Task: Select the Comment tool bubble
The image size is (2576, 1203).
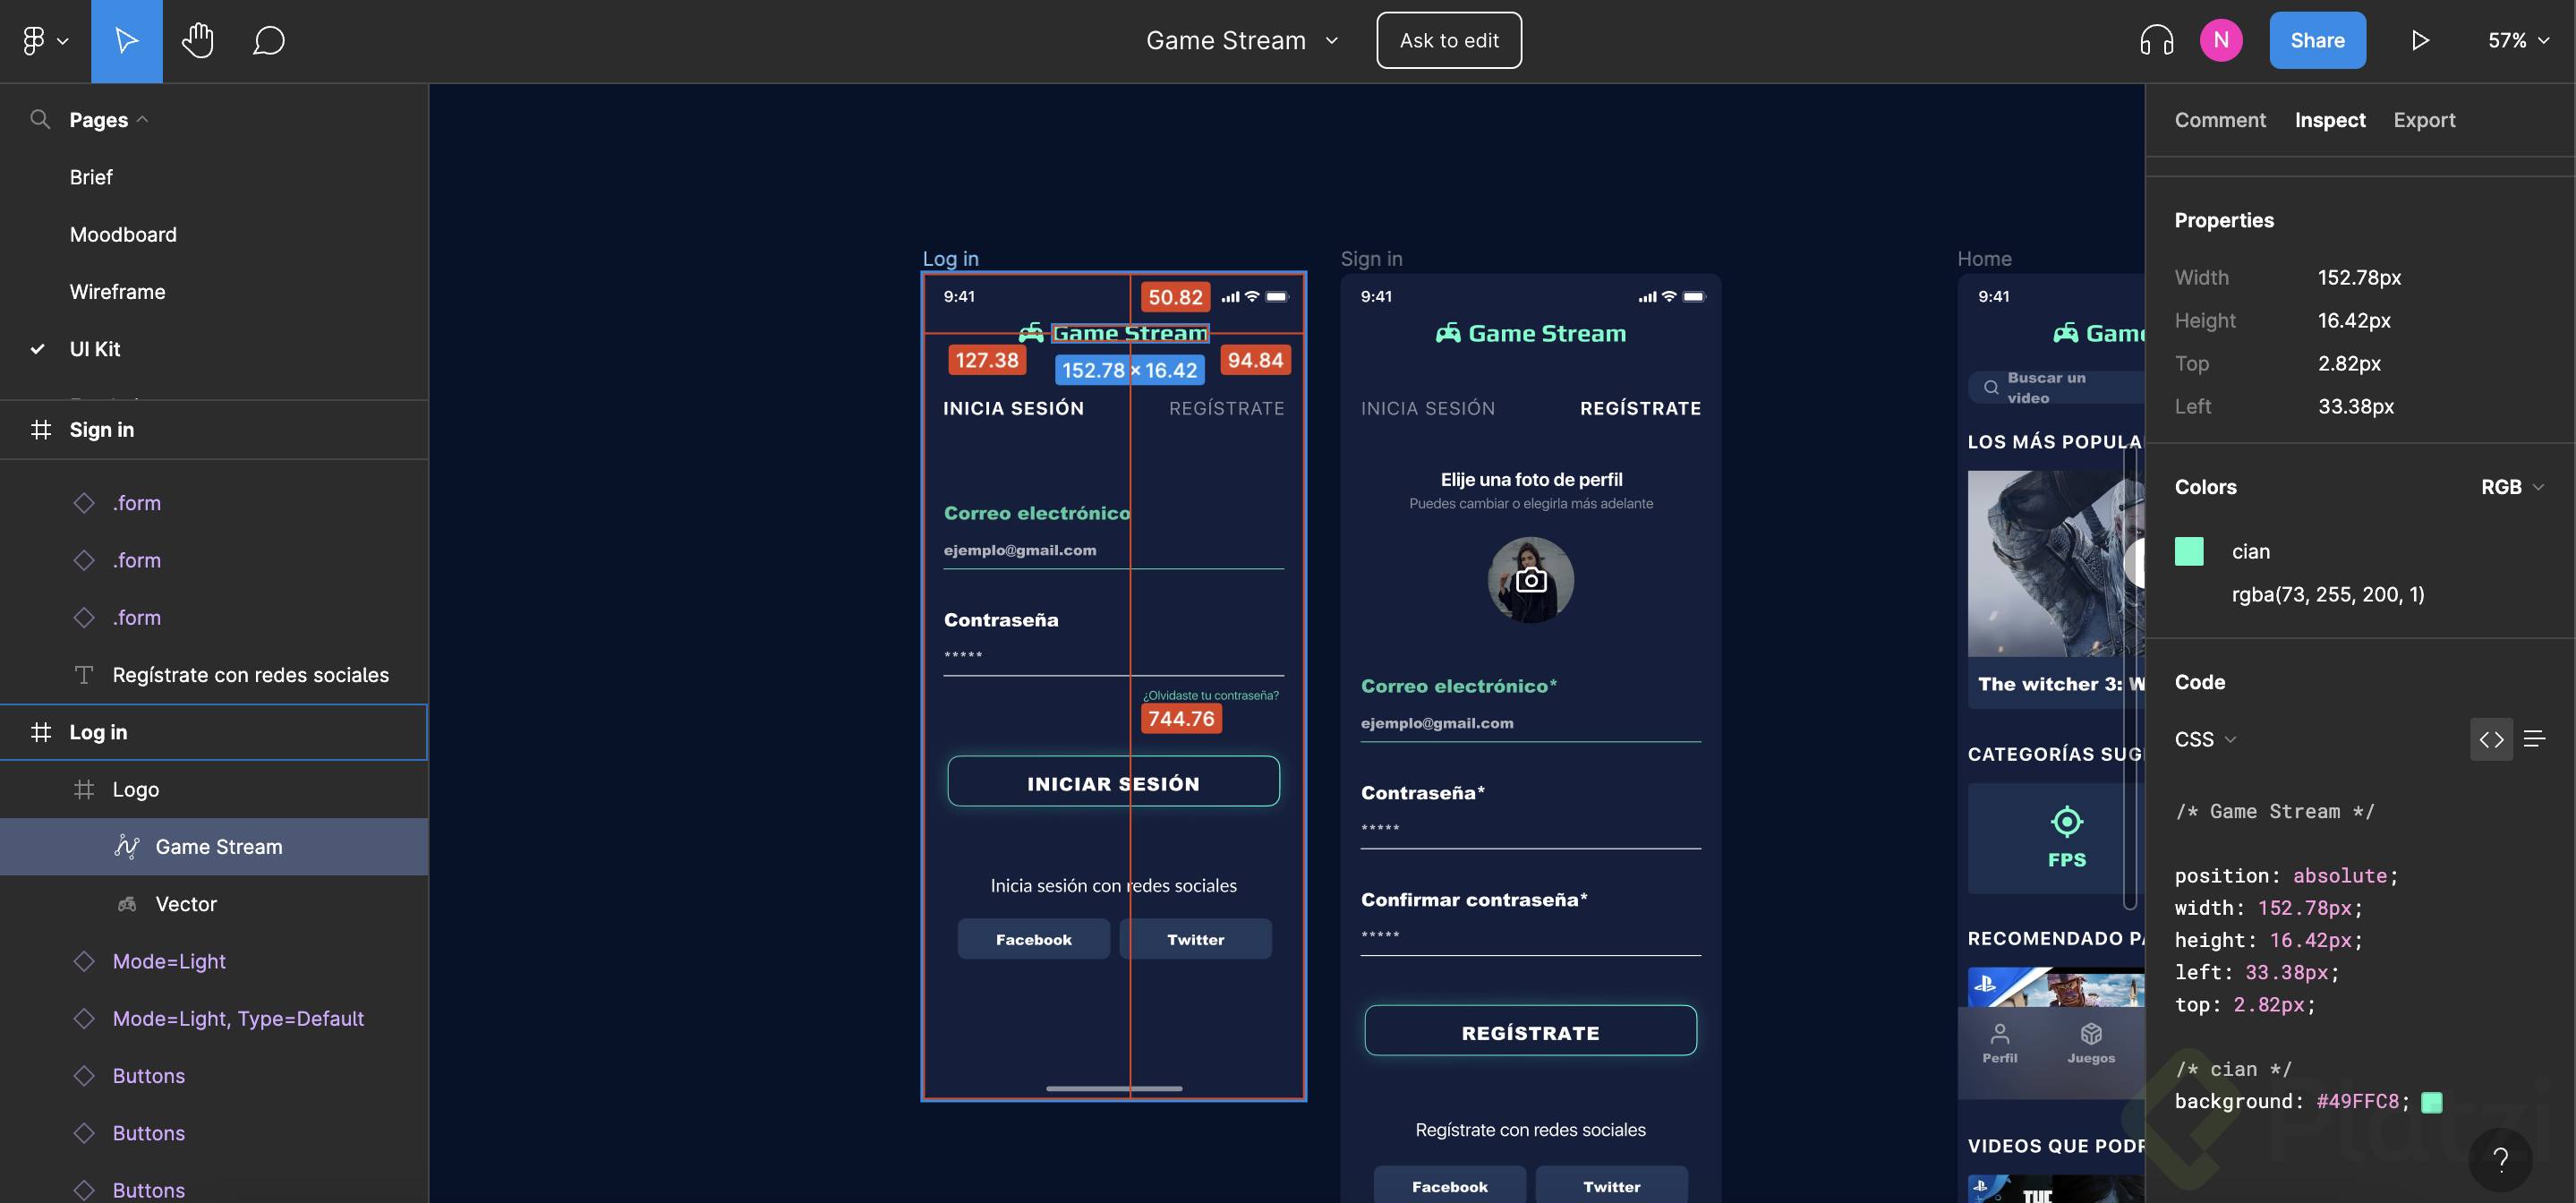Action: point(268,41)
